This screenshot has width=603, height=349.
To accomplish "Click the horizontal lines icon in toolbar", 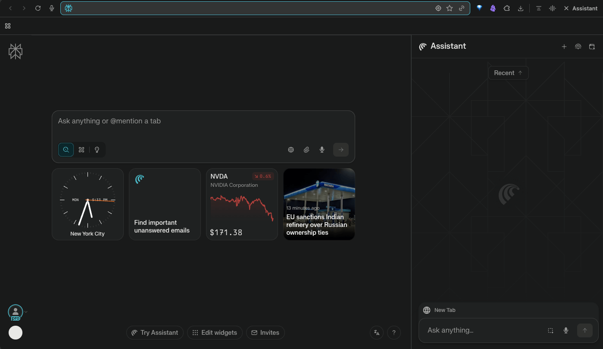I will [539, 8].
